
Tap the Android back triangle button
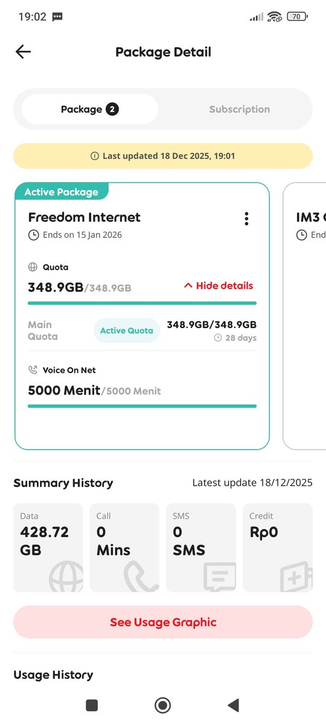click(x=233, y=705)
